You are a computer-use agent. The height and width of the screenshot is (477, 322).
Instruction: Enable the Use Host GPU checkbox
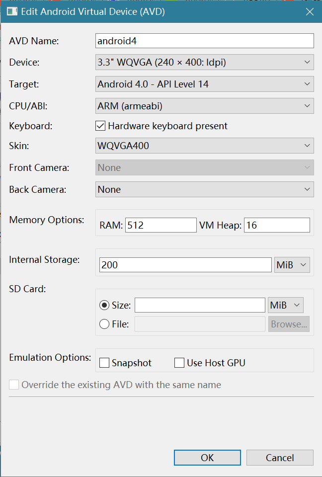(x=179, y=363)
